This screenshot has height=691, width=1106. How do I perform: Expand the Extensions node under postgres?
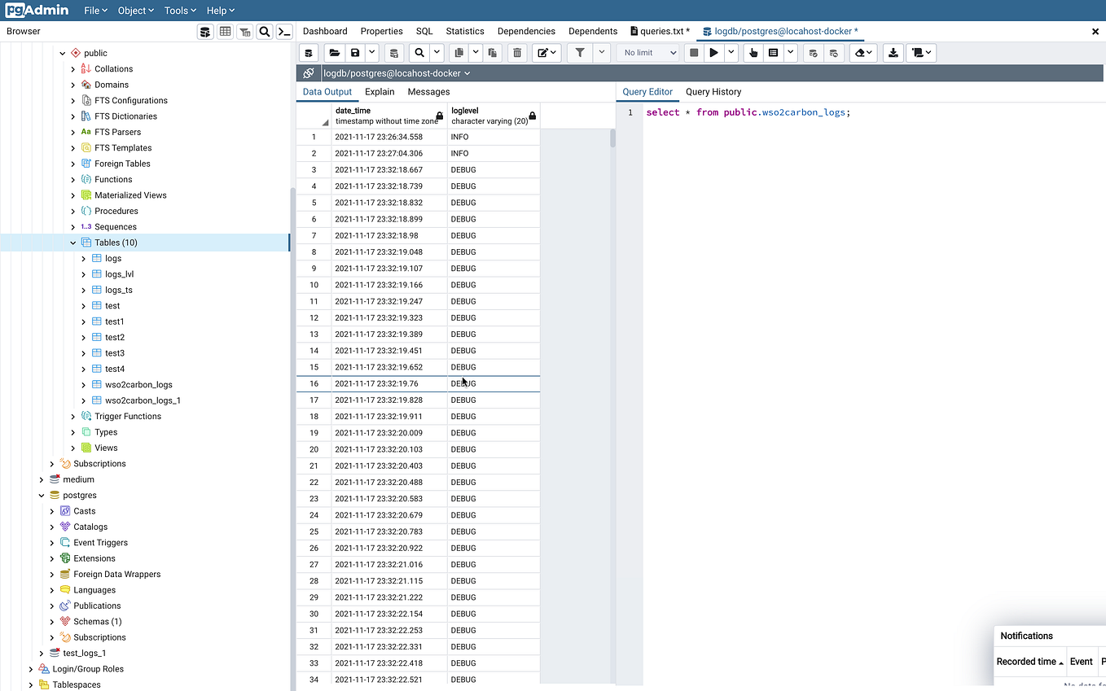click(x=51, y=558)
